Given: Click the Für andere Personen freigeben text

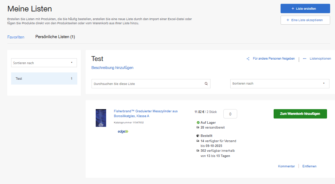Looking at the screenshot, I should coord(274,59).
